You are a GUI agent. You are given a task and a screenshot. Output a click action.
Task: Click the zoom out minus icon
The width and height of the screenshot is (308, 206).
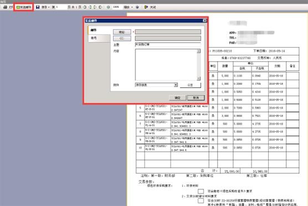108,7
